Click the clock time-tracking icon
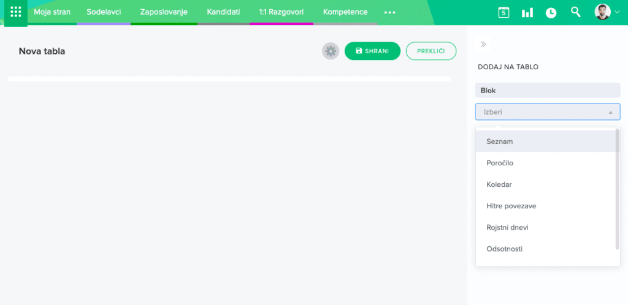Viewport: 628px width, 305px height. pos(551,12)
